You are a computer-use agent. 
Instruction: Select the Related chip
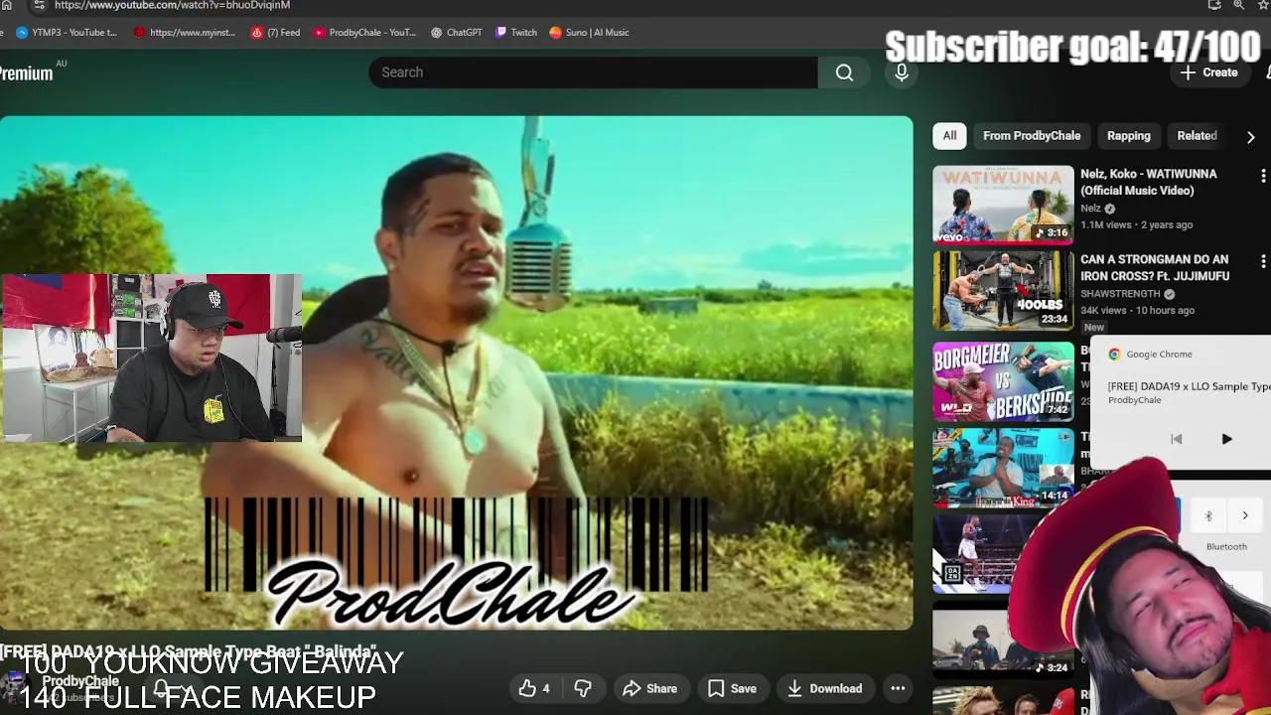tap(1197, 136)
